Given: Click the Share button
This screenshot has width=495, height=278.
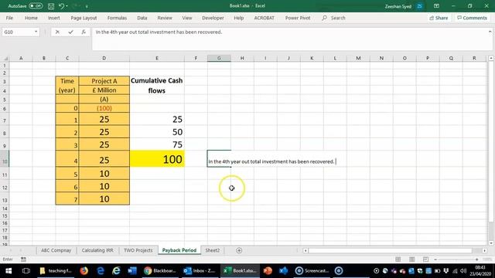Looking at the screenshot, I should pos(439,18).
